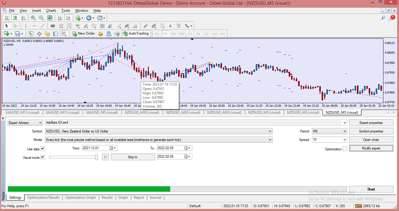
Task: Click the Expert properties button
Action: click(371, 123)
